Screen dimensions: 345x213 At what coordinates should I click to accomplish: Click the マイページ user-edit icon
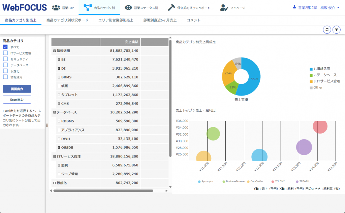click(224, 8)
